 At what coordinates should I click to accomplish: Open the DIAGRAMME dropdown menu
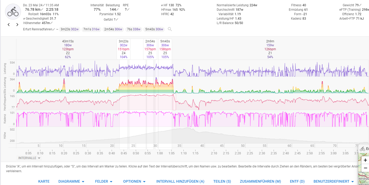71,181
